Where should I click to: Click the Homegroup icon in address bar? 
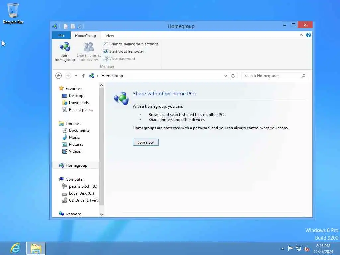pyautogui.click(x=92, y=76)
